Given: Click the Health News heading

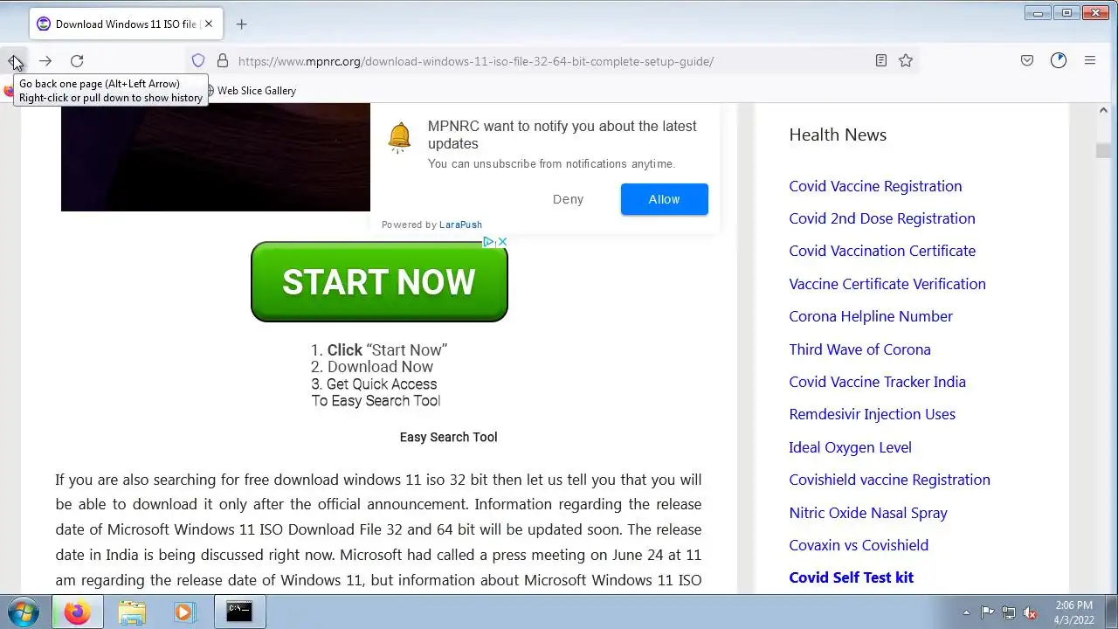Looking at the screenshot, I should tap(838, 135).
